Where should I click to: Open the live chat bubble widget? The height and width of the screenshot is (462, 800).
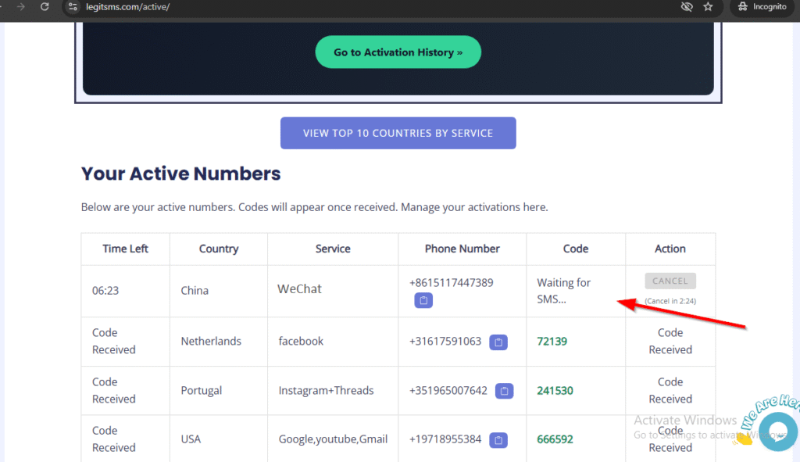pyautogui.click(x=777, y=432)
